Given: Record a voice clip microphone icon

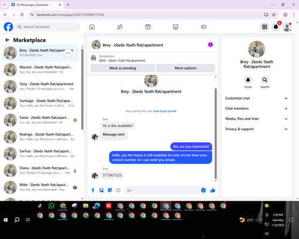Looking at the screenshot, I should tap(93, 191).
